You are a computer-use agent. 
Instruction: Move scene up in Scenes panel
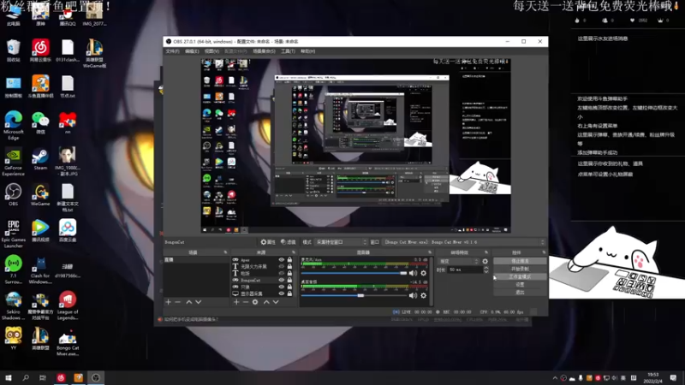[188, 302]
